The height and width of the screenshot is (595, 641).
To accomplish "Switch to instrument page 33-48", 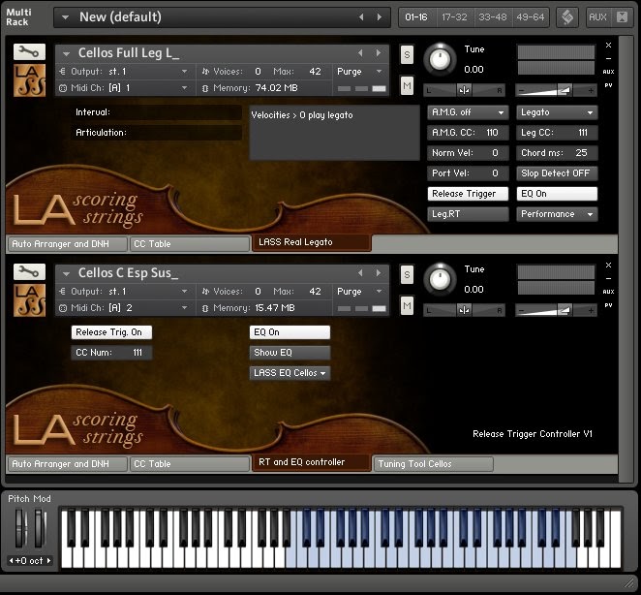I will 492,17.
